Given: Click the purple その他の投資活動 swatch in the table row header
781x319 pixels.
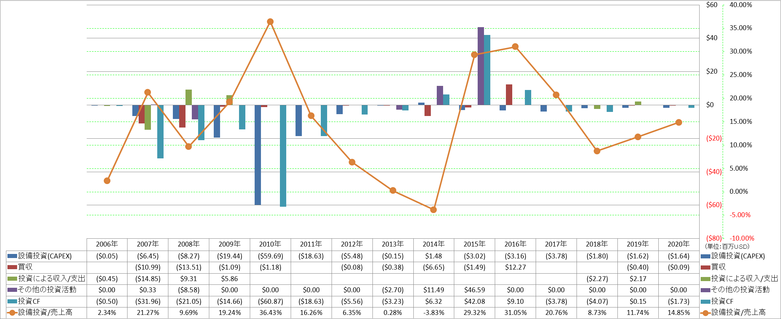Looking at the screenshot, I should (x=12, y=290).
